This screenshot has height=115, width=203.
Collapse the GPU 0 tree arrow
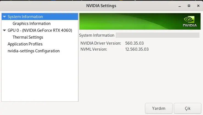(x=4, y=30)
